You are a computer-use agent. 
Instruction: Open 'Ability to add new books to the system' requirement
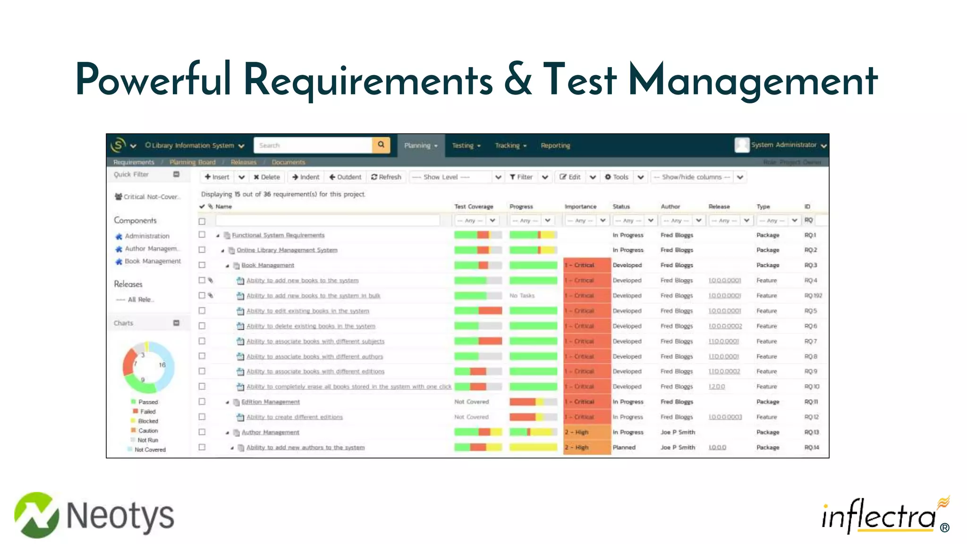(302, 280)
